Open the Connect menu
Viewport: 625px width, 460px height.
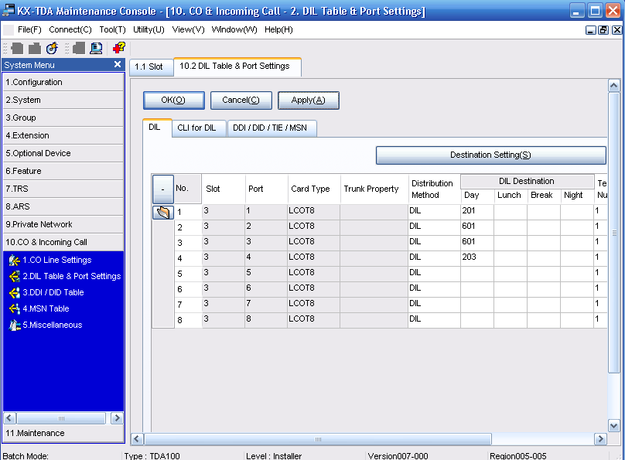click(70, 30)
